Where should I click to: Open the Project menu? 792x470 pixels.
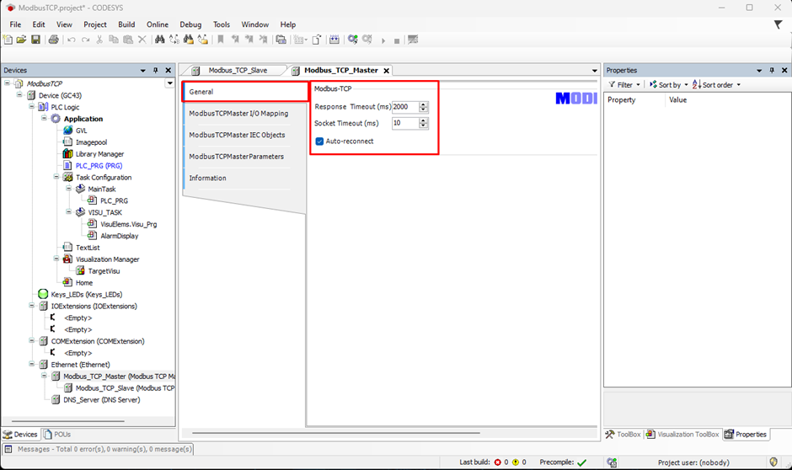click(95, 24)
